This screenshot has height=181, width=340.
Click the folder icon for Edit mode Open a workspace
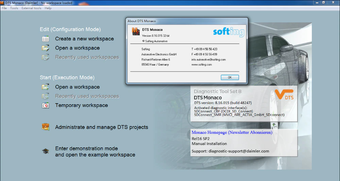46,48
